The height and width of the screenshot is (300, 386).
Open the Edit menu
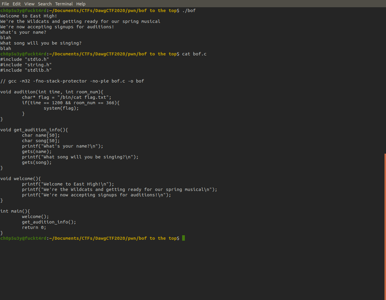coord(17,4)
